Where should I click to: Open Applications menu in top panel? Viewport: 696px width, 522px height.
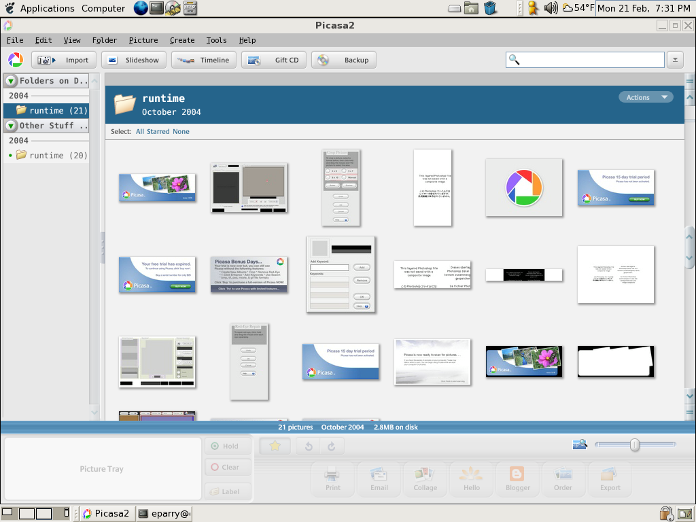47,8
